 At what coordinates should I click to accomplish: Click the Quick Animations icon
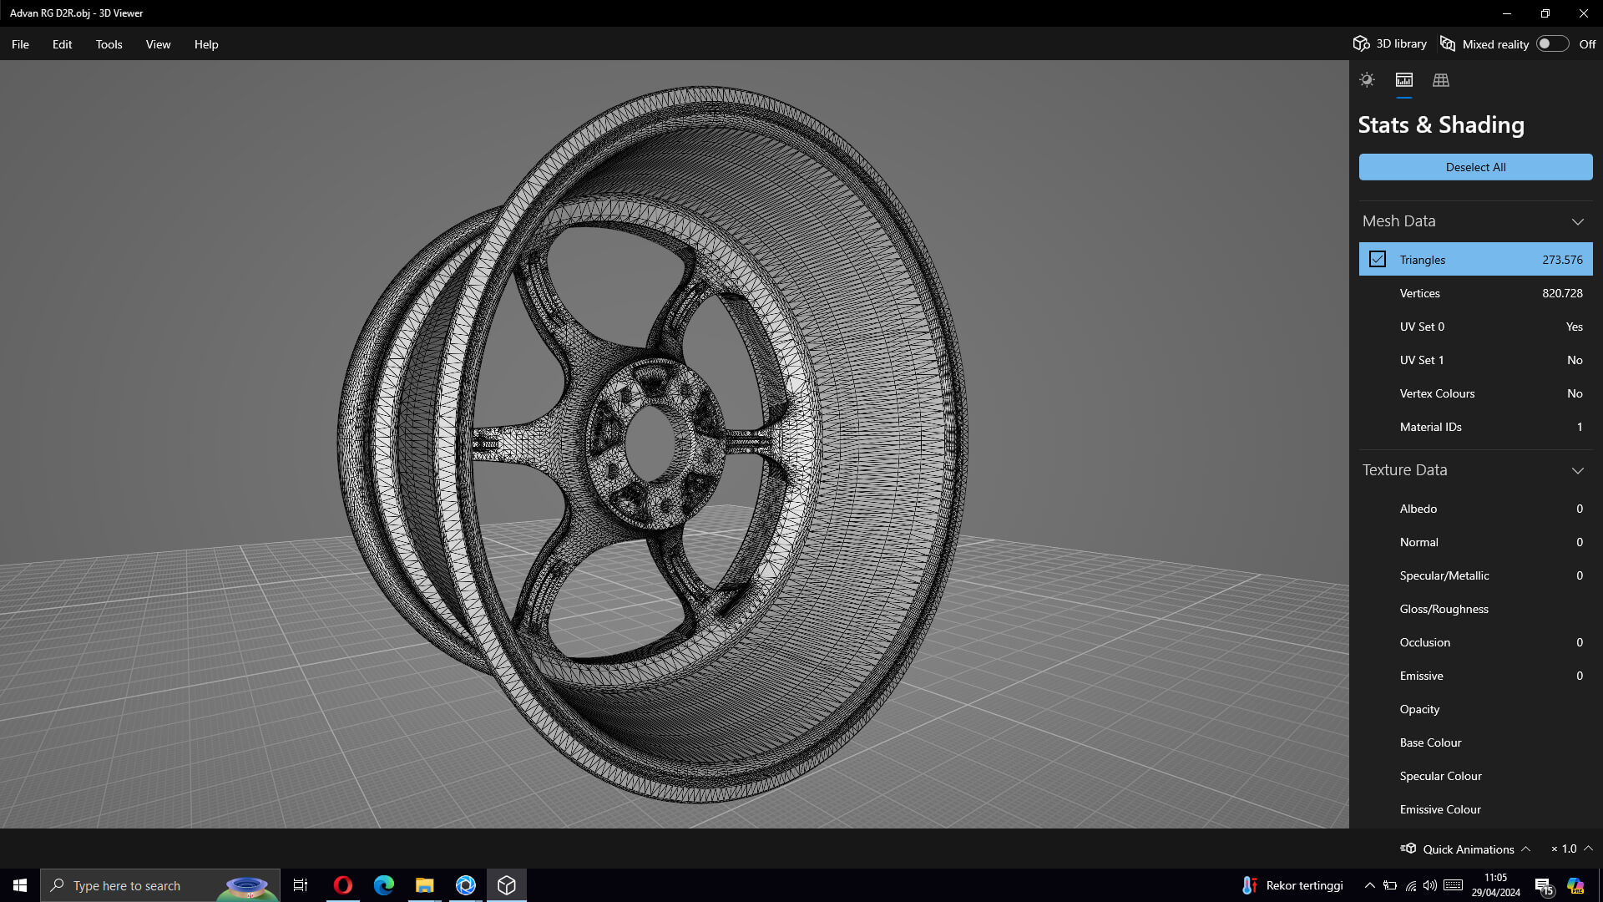click(x=1408, y=849)
